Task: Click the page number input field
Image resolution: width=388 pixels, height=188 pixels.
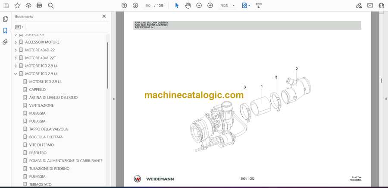Action: pyautogui.click(x=148, y=6)
